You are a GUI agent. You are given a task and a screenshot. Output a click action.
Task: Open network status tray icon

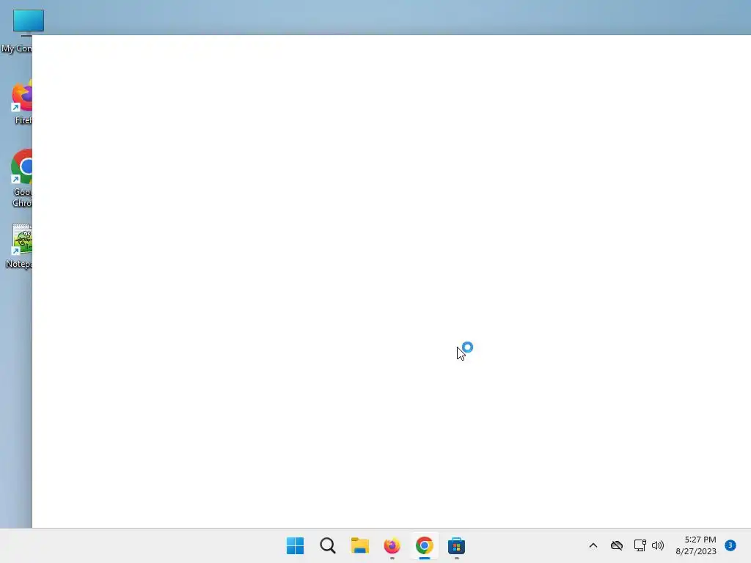point(640,545)
